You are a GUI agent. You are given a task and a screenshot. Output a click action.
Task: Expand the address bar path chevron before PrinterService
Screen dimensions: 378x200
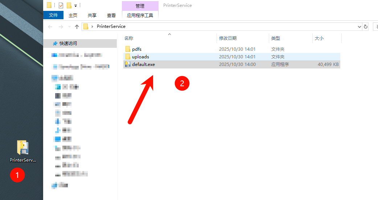[x=93, y=26]
